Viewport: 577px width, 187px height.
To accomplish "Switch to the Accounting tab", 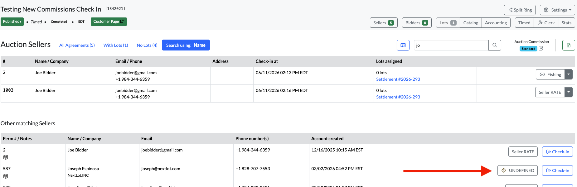I will point(496,23).
